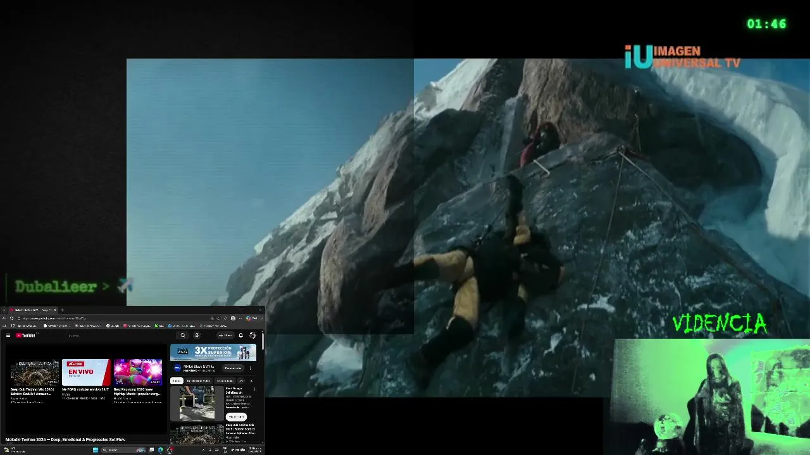Open YouTube notifications bell
The height and width of the screenshot is (455, 810).
[x=240, y=336]
